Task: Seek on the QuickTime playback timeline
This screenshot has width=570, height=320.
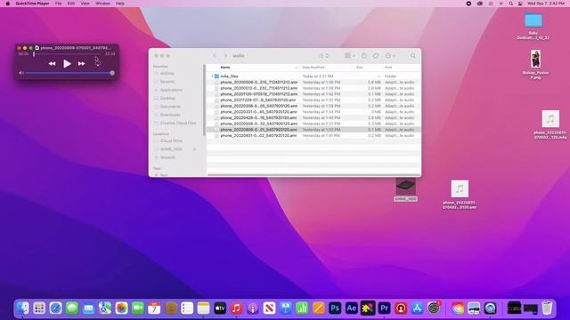Action: [x=68, y=54]
